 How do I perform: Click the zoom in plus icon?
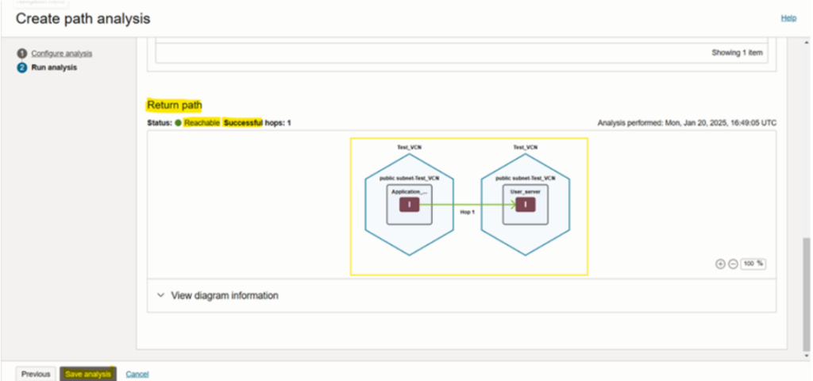pos(720,264)
